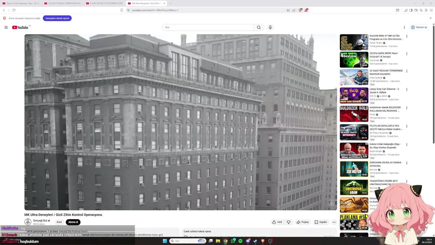
Task: Dismiss the default browser notification bar
Action: (x=431, y=18)
